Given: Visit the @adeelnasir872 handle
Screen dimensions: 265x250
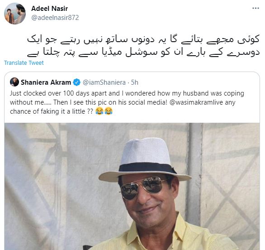Looking at the screenshot, I should coord(55,18).
